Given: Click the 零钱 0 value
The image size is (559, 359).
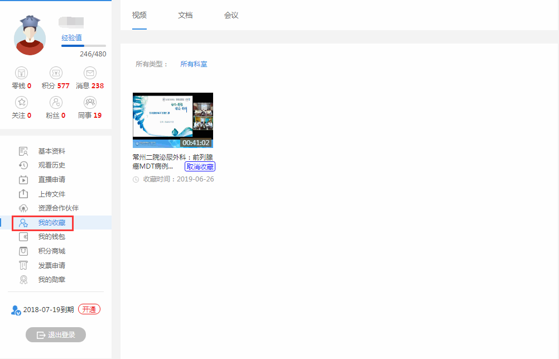Looking at the screenshot, I should click(29, 86).
